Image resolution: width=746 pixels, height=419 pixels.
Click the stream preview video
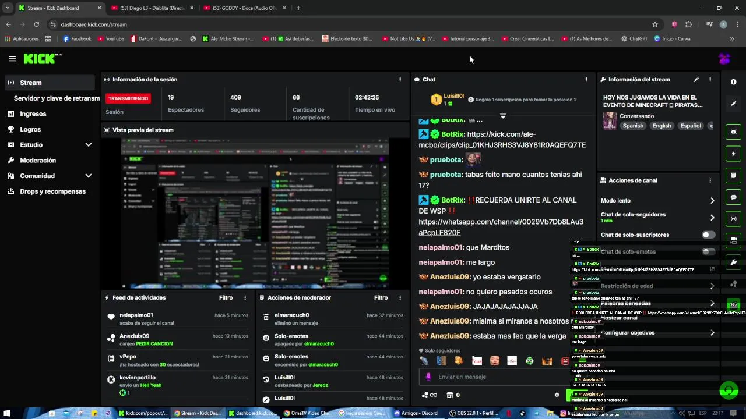tap(255, 213)
